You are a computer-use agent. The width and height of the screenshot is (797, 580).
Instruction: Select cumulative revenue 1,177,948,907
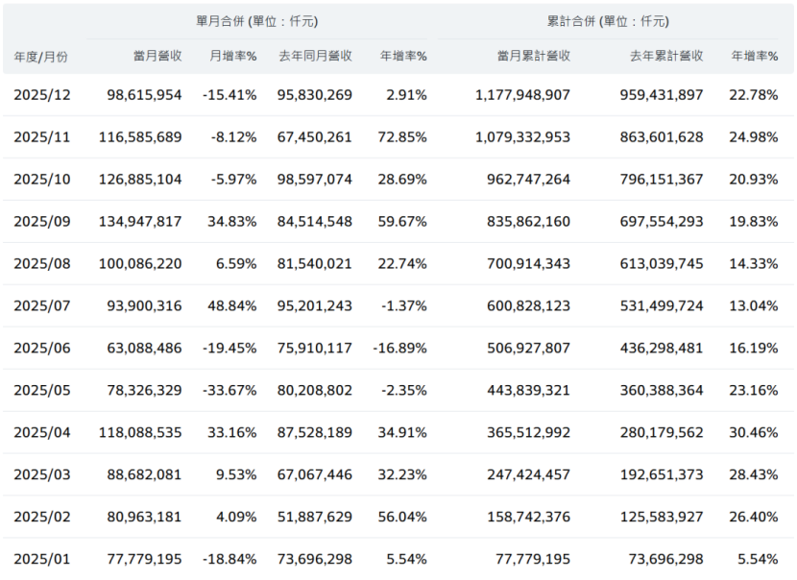coord(522,95)
